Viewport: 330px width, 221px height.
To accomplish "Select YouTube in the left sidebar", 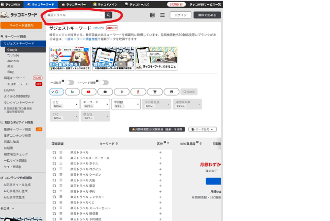I will tap(13, 55).
